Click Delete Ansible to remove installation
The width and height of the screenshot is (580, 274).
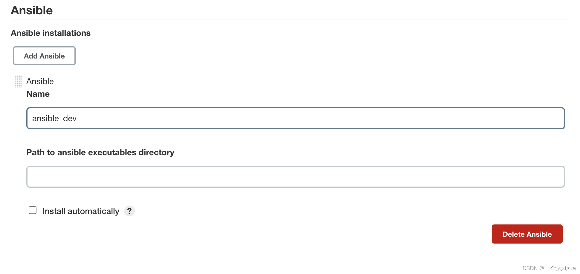tap(527, 234)
